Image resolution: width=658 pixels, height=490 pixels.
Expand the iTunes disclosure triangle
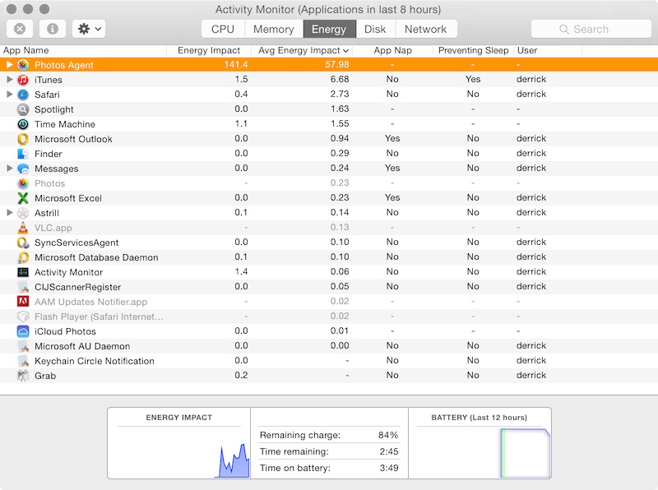[x=10, y=79]
